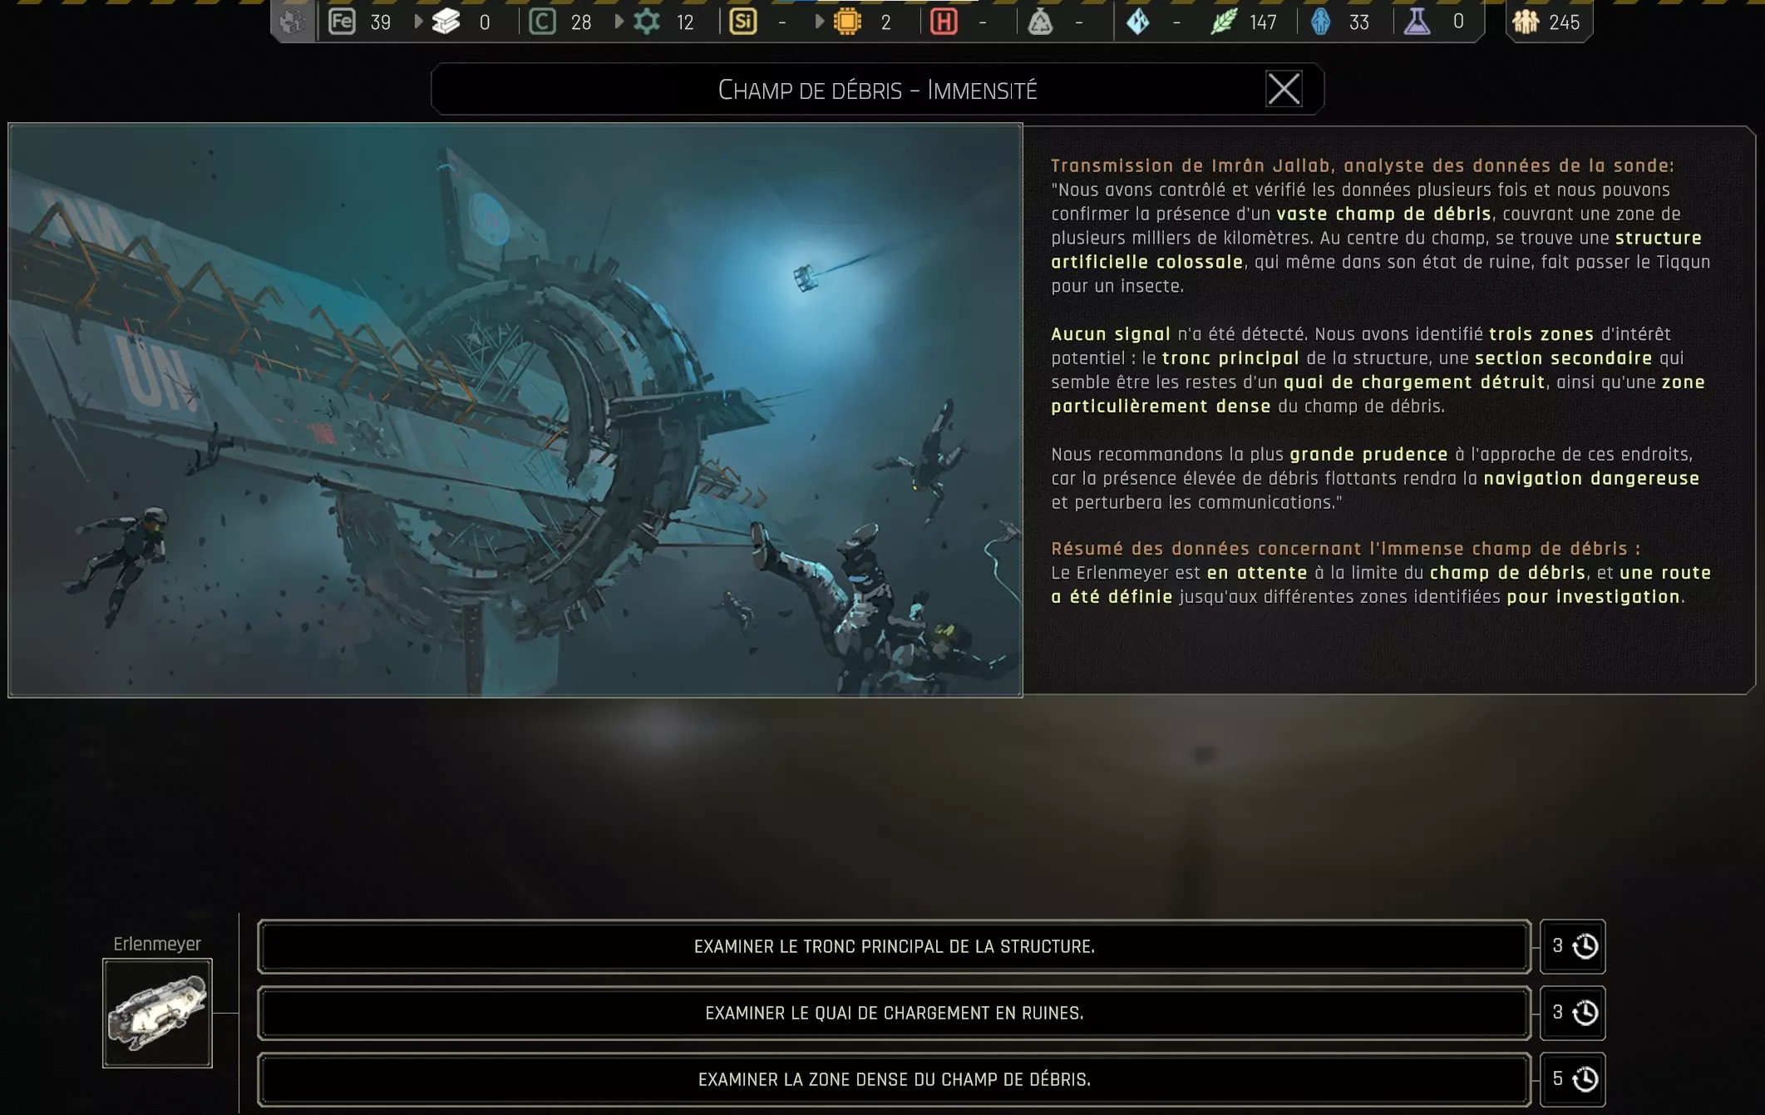Click the population people icon
The width and height of the screenshot is (1765, 1115).
1526,22
